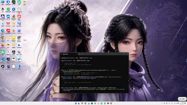Switch to WeChat in the taskbar

(x=101, y=103)
